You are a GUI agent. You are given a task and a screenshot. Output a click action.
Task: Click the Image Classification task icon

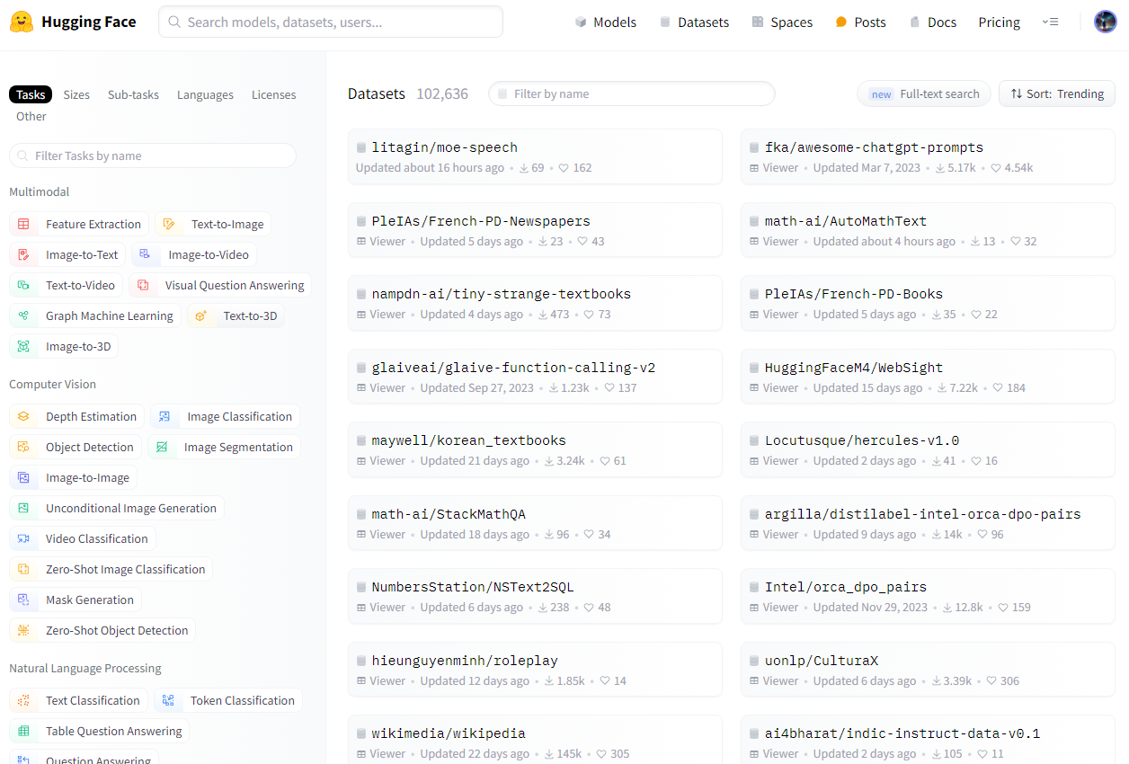tap(164, 417)
